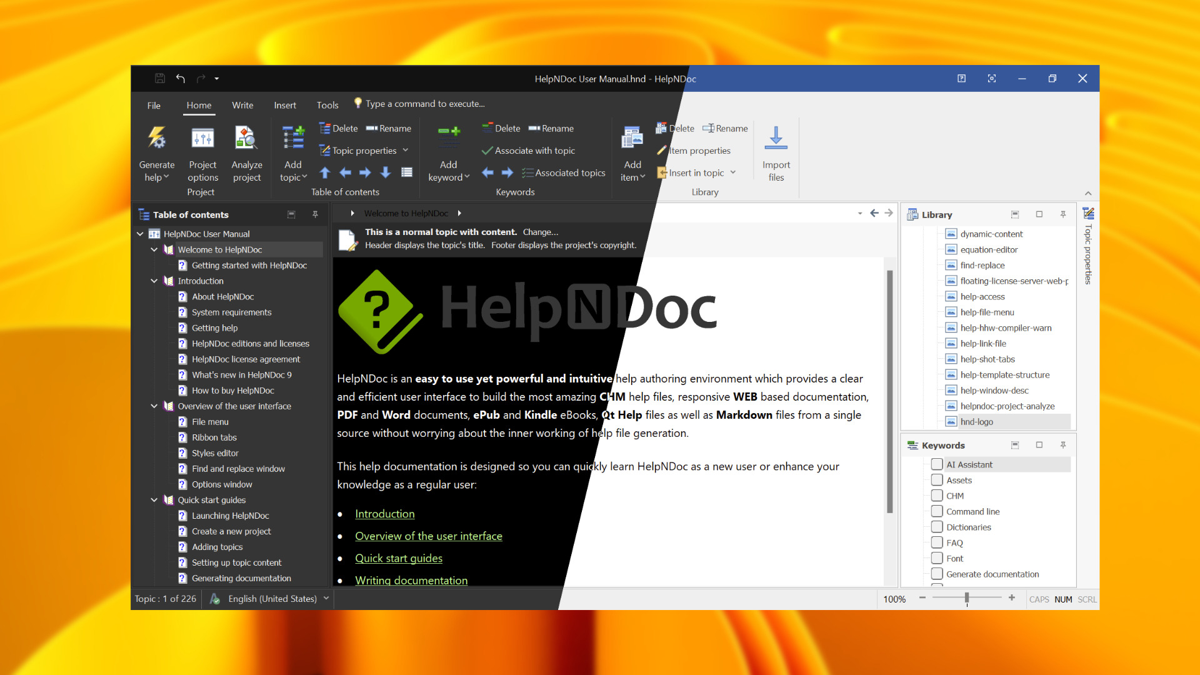This screenshot has width=1200, height=675.
Task: Select the Write ribbon tab
Action: point(241,104)
